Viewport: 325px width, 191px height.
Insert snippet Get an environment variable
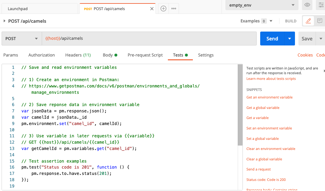pyautogui.click(x=269, y=97)
